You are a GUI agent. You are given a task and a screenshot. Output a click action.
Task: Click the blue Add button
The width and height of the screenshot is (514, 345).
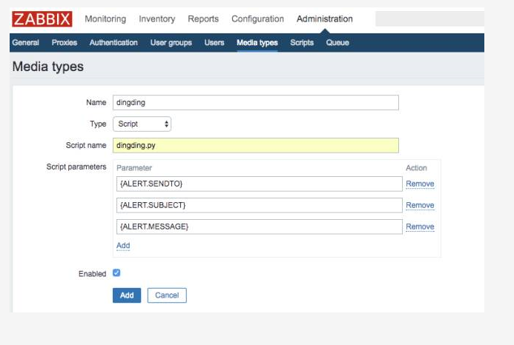point(127,295)
